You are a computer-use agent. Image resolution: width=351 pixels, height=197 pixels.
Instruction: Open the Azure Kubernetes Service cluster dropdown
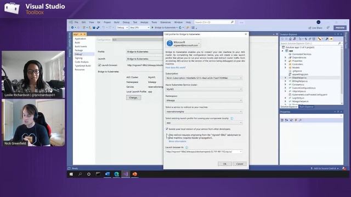[x=203, y=89]
